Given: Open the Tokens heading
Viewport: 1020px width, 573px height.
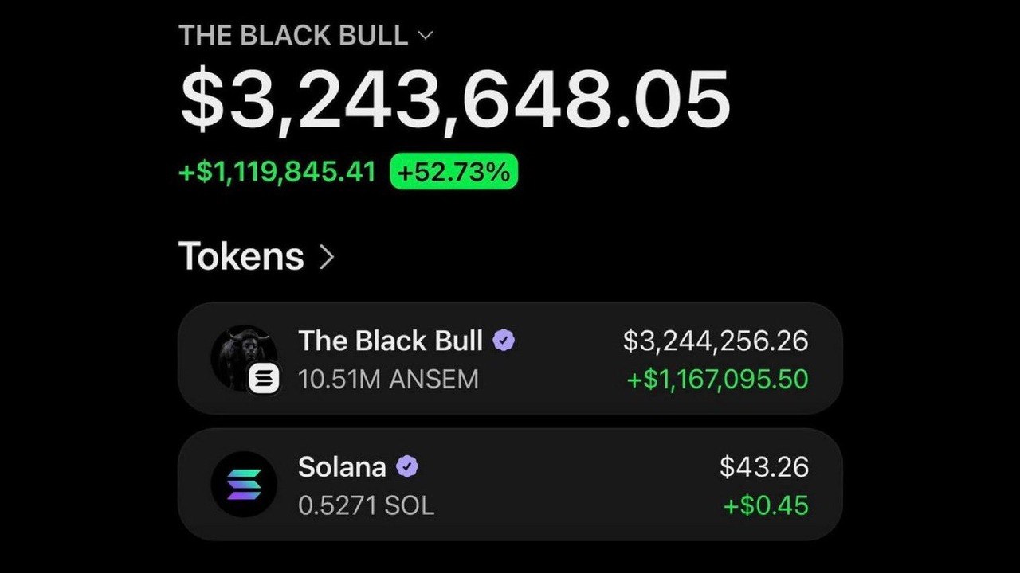Looking at the screenshot, I should tap(241, 256).
